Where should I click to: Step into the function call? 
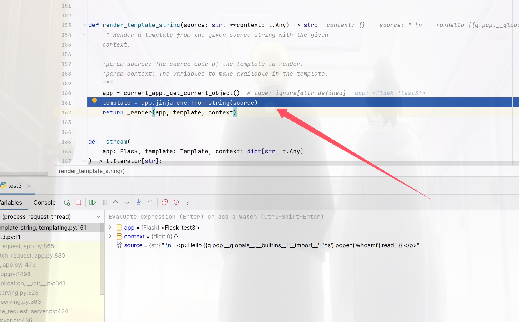127,203
